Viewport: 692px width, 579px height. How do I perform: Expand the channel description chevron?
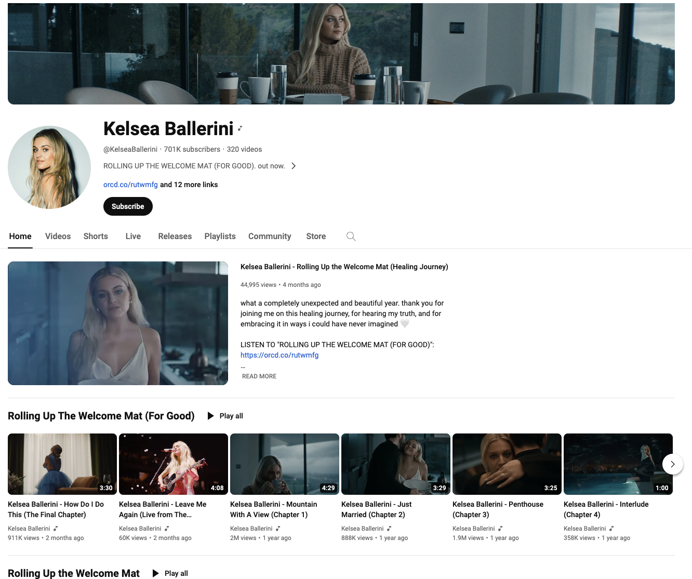coord(294,166)
